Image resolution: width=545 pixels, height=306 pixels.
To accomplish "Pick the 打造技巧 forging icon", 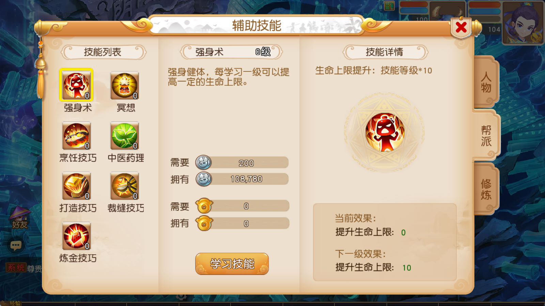I will [76, 186].
